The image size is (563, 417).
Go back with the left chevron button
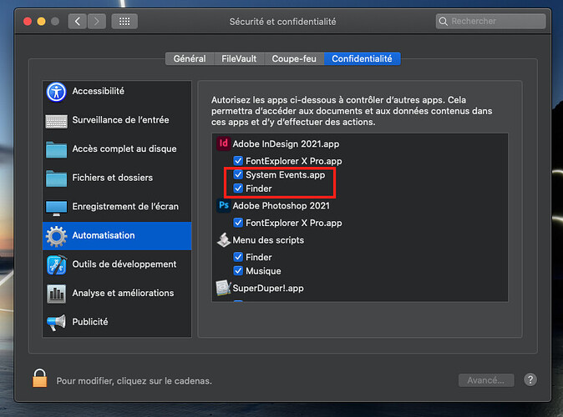click(x=78, y=22)
